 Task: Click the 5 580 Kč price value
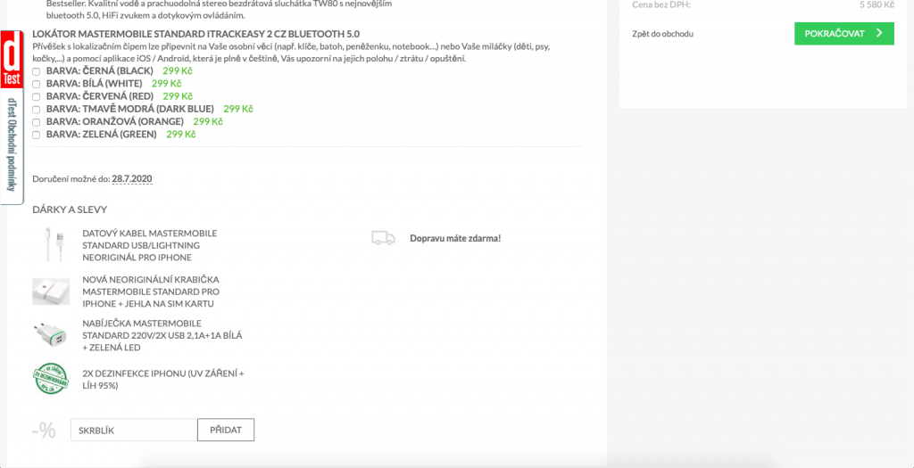877,4
